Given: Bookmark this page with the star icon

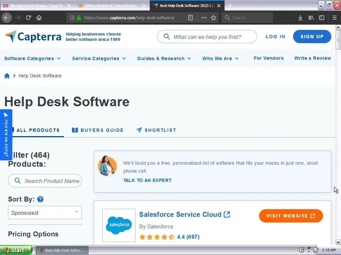Looking at the screenshot, I should (x=213, y=18).
